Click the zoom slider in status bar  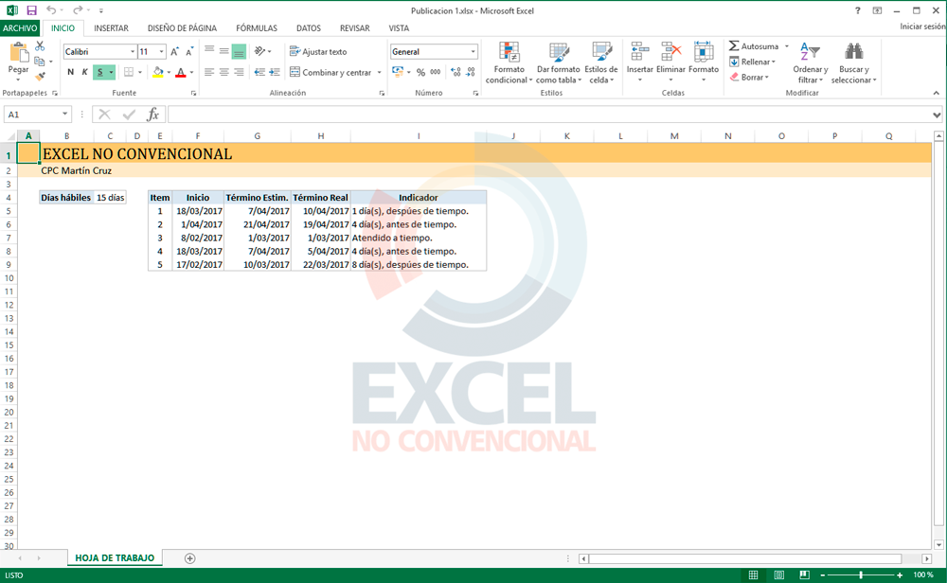click(860, 574)
